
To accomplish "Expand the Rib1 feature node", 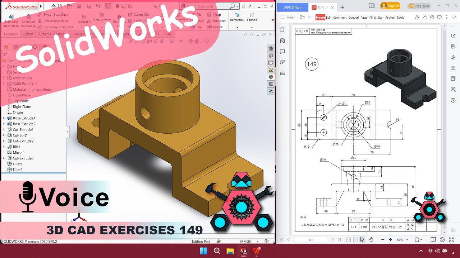I will pyautogui.click(x=4, y=147).
